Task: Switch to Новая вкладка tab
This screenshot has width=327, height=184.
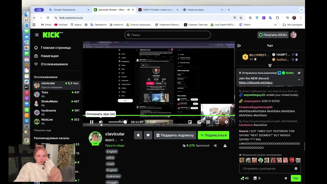Action: (203, 10)
